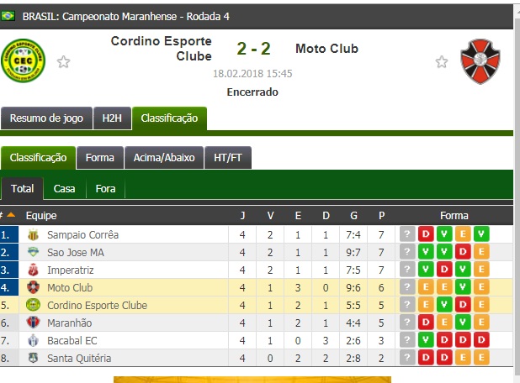
Task: Click the Santa Quitéria team badge icon
Action: click(33, 358)
